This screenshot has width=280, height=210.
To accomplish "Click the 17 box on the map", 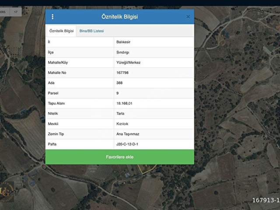I will click(16, 12).
